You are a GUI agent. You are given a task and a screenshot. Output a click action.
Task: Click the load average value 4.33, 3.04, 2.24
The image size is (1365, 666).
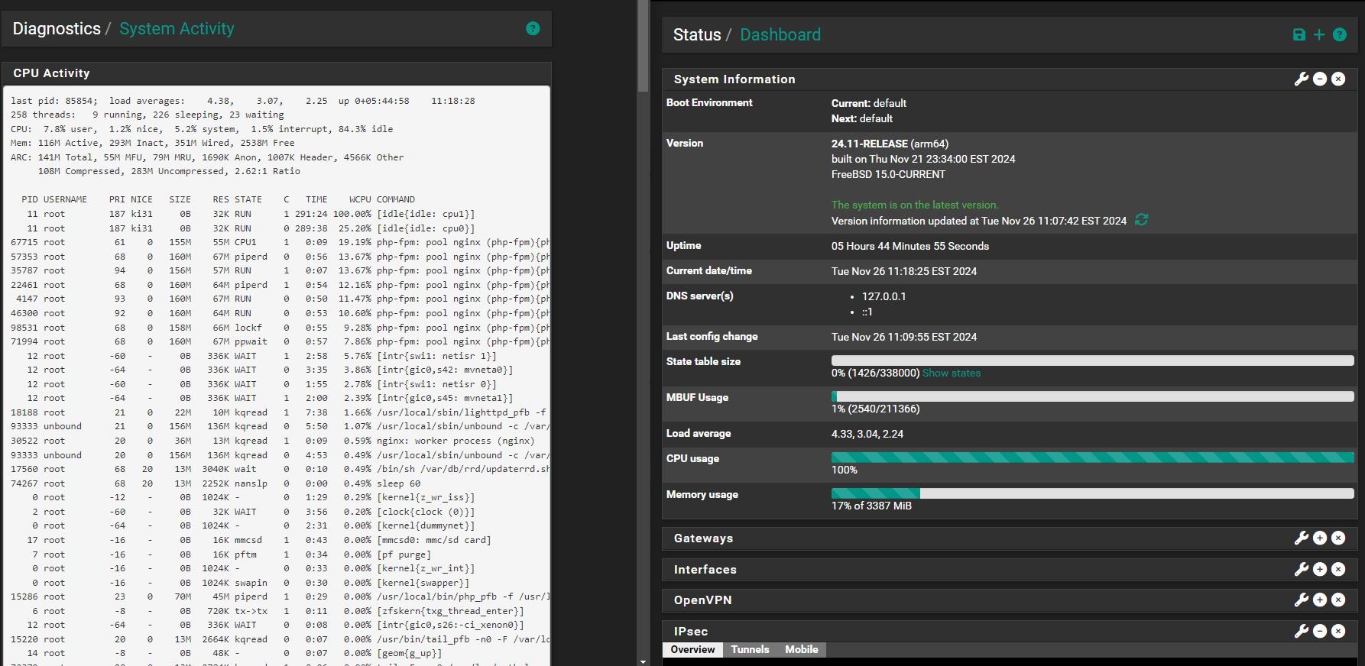point(867,434)
